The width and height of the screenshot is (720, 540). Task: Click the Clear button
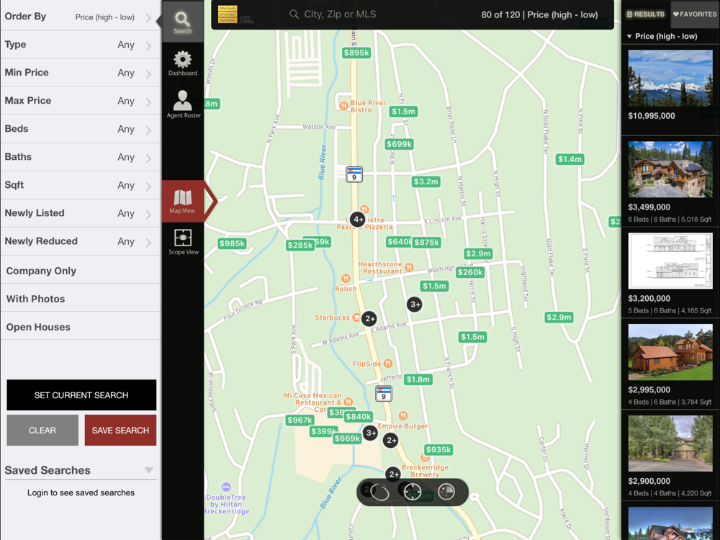pos(42,431)
